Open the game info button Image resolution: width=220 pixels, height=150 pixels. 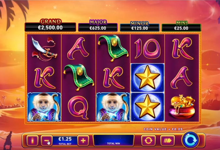(x=32, y=141)
